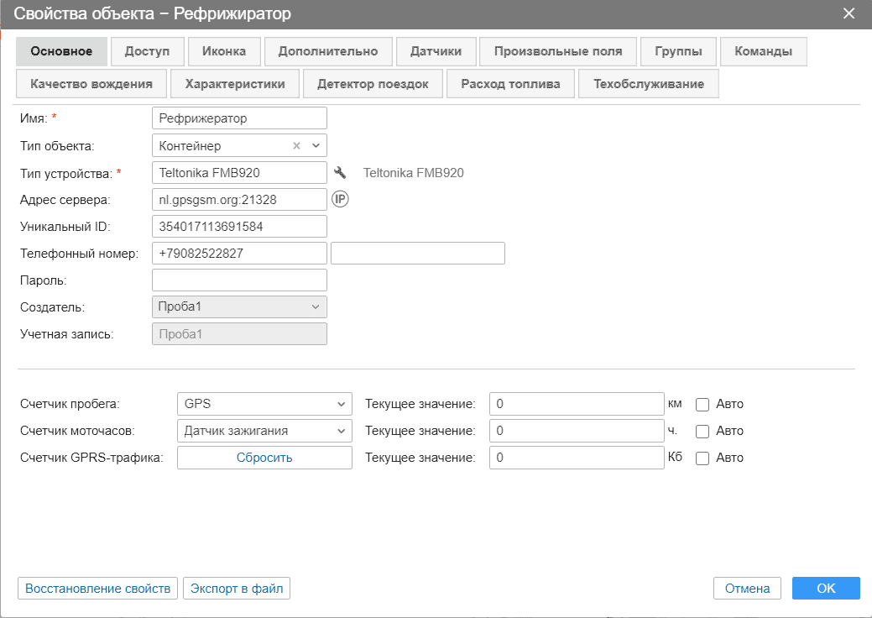Click mileage Текущее значение km field

[577, 404]
